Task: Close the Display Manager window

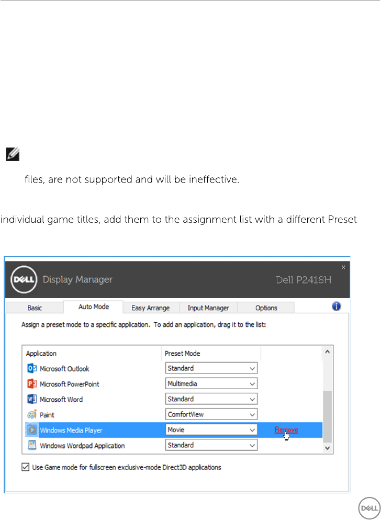Action: pos(343,267)
